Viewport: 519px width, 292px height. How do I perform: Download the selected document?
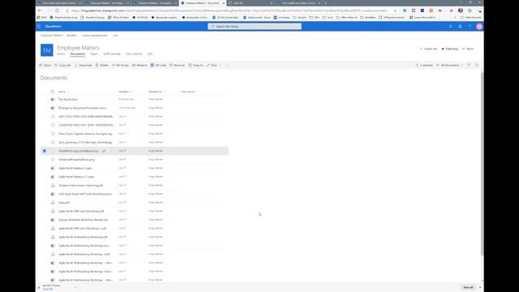[83, 65]
